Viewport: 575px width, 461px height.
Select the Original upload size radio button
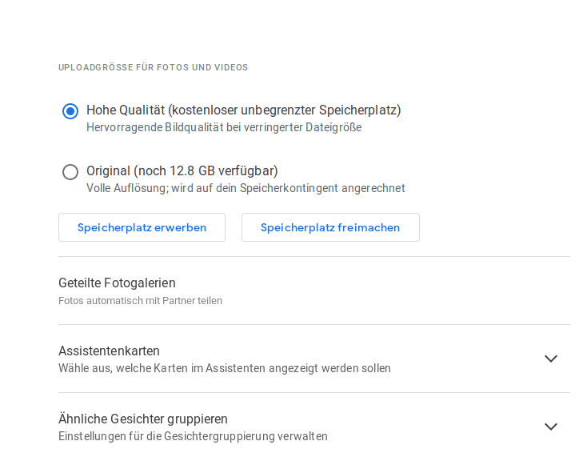(x=70, y=172)
